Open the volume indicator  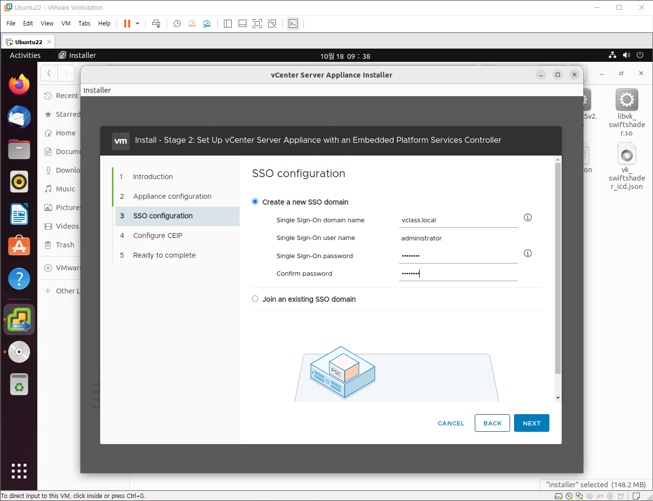coord(626,55)
